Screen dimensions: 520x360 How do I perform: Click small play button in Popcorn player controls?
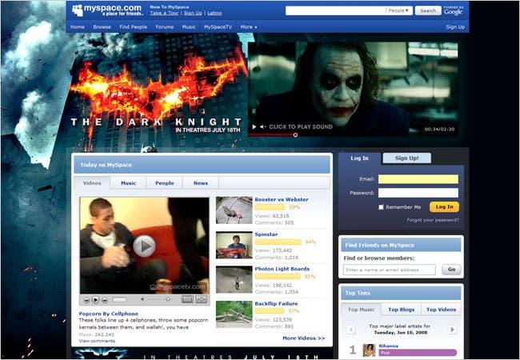point(95,300)
